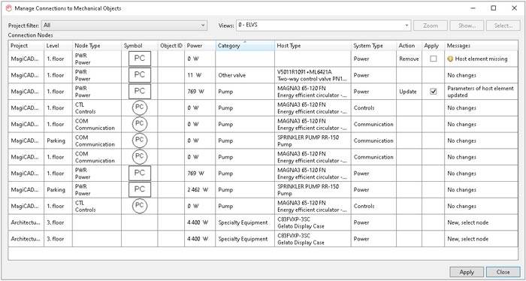The height and width of the screenshot is (281, 526).
Task: Click the Show... button
Action: pyautogui.click(x=467, y=26)
